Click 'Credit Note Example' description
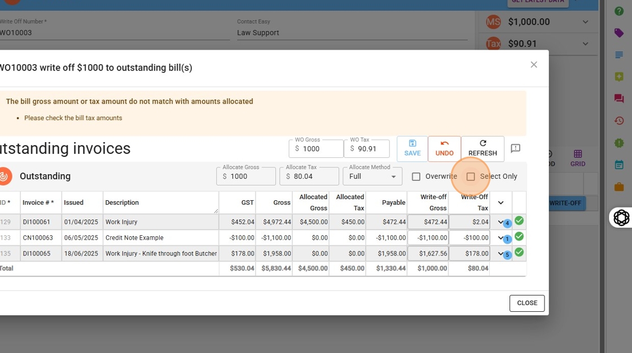This screenshot has height=353, width=632. pos(134,238)
